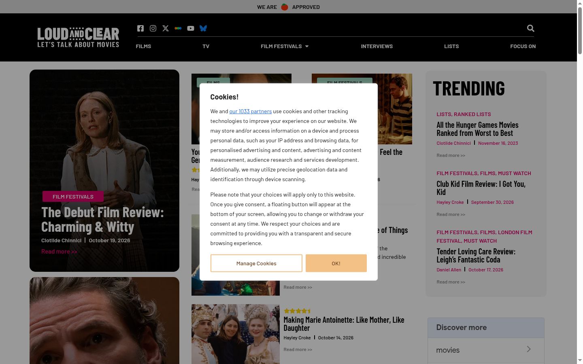Image resolution: width=583 pixels, height=364 pixels.
Task: Click the page vertical scrollbar thumb
Action: (x=580, y=30)
